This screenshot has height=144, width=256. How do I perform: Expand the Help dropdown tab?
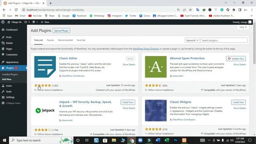click(x=243, y=27)
